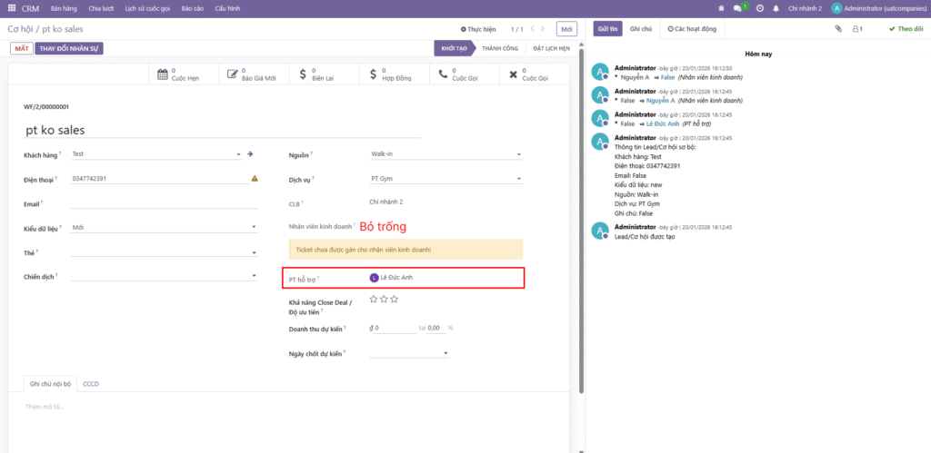Open the activities clock icon in the top bar
The width and height of the screenshot is (931, 453).
coord(760,9)
